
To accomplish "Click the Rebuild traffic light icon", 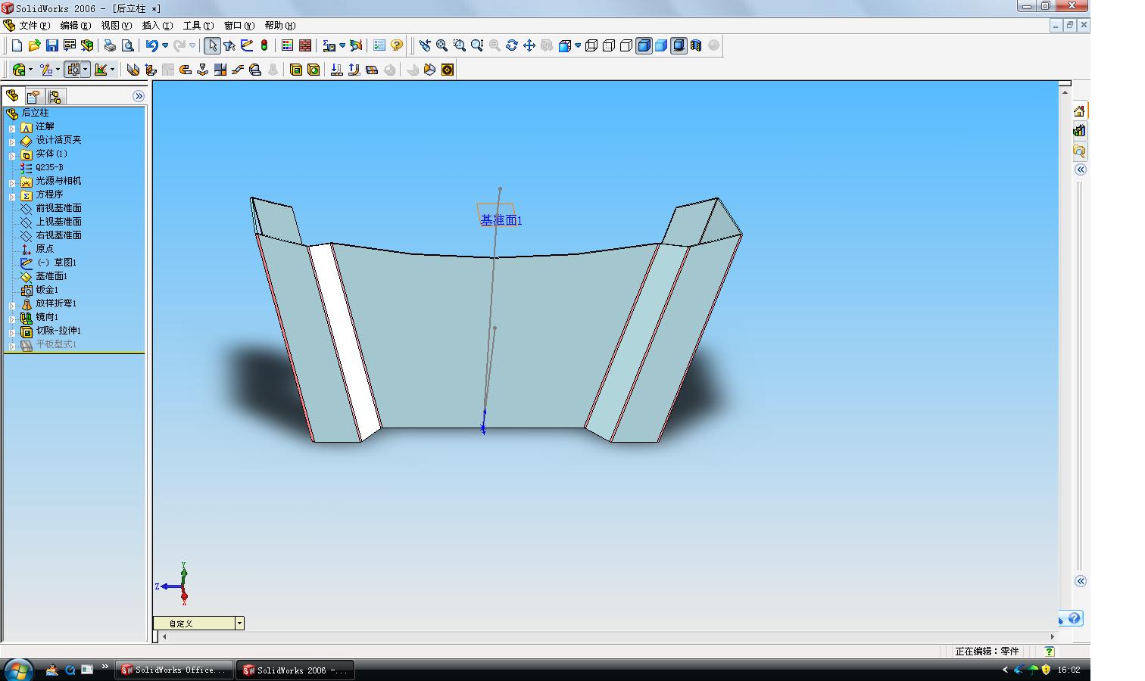I will pyautogui.click(x=264, y=45).
